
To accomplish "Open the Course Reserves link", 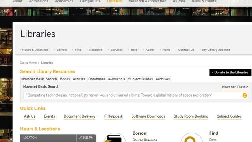I will tap(145, 140).
